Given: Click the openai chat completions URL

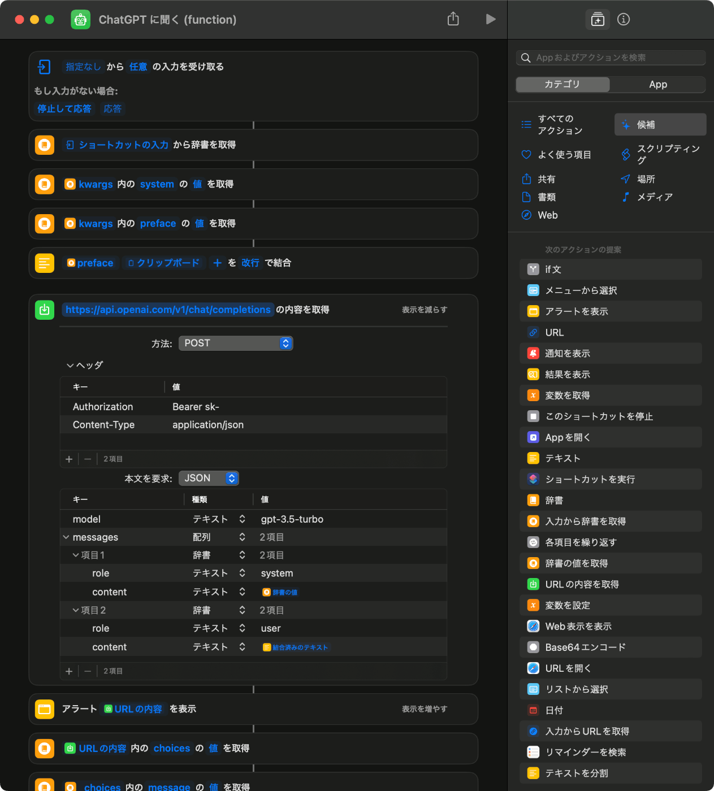Looking at the screenshot, I should click(168, 310).
